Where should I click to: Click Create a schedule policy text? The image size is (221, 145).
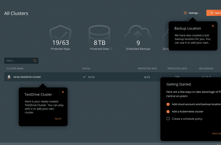(187, 119)
